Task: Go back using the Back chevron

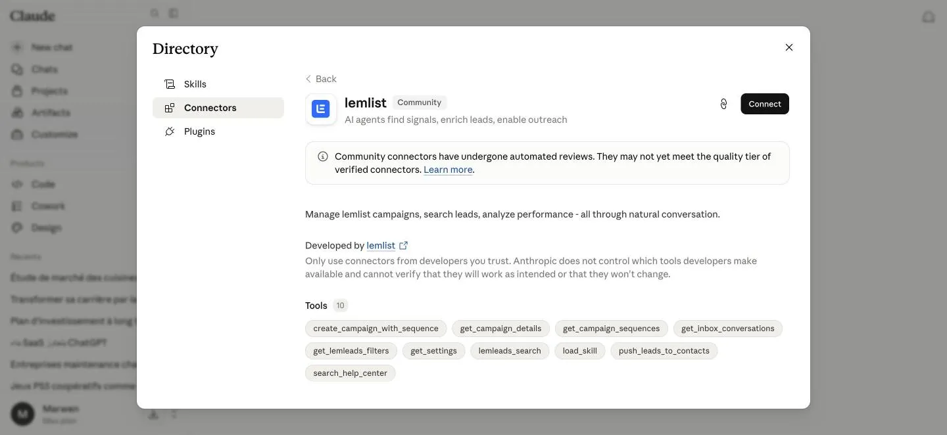Action: 308,79
